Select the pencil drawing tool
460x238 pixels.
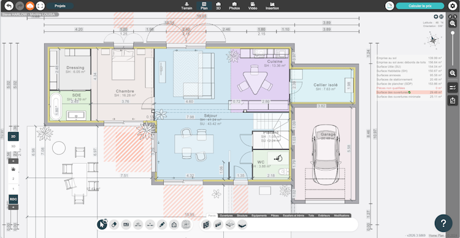click(162, 225)
